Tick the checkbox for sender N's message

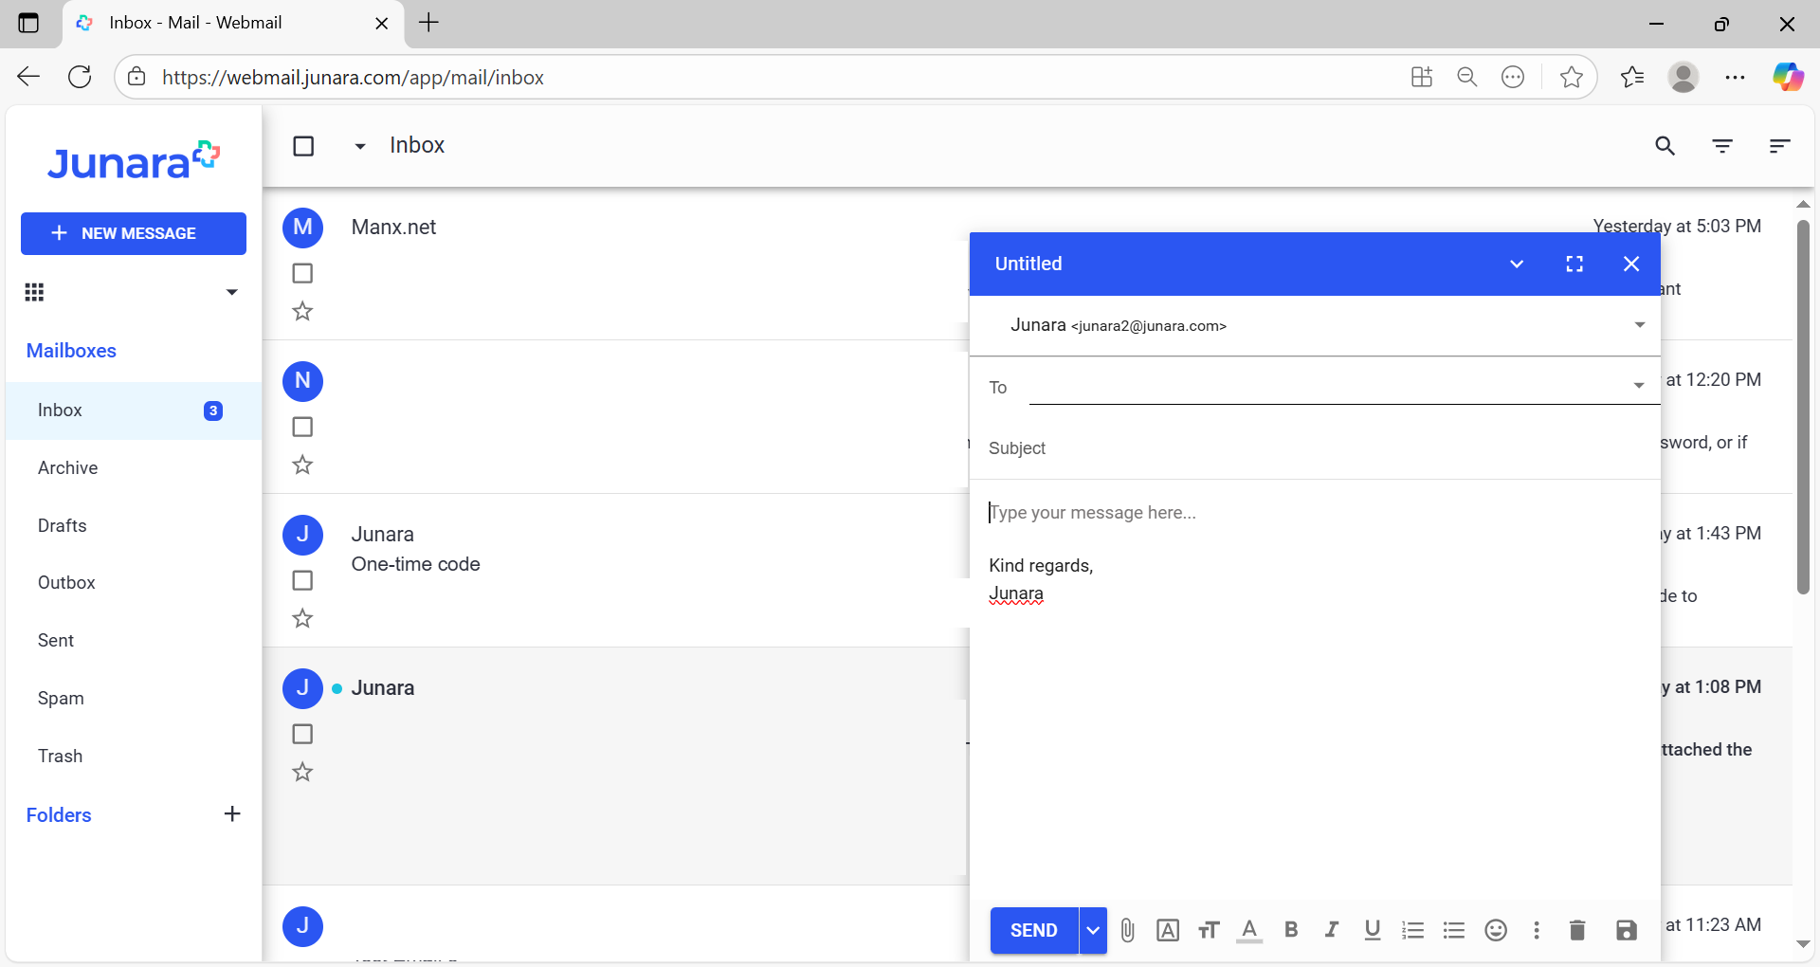tap(302, 427)
